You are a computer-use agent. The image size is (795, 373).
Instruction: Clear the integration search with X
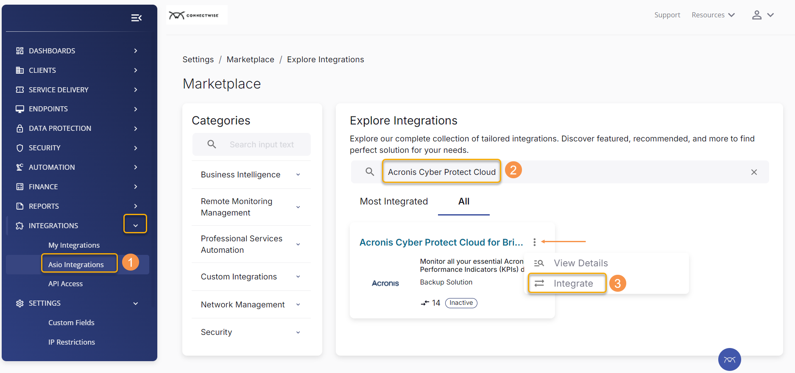(x=754, y=172)
